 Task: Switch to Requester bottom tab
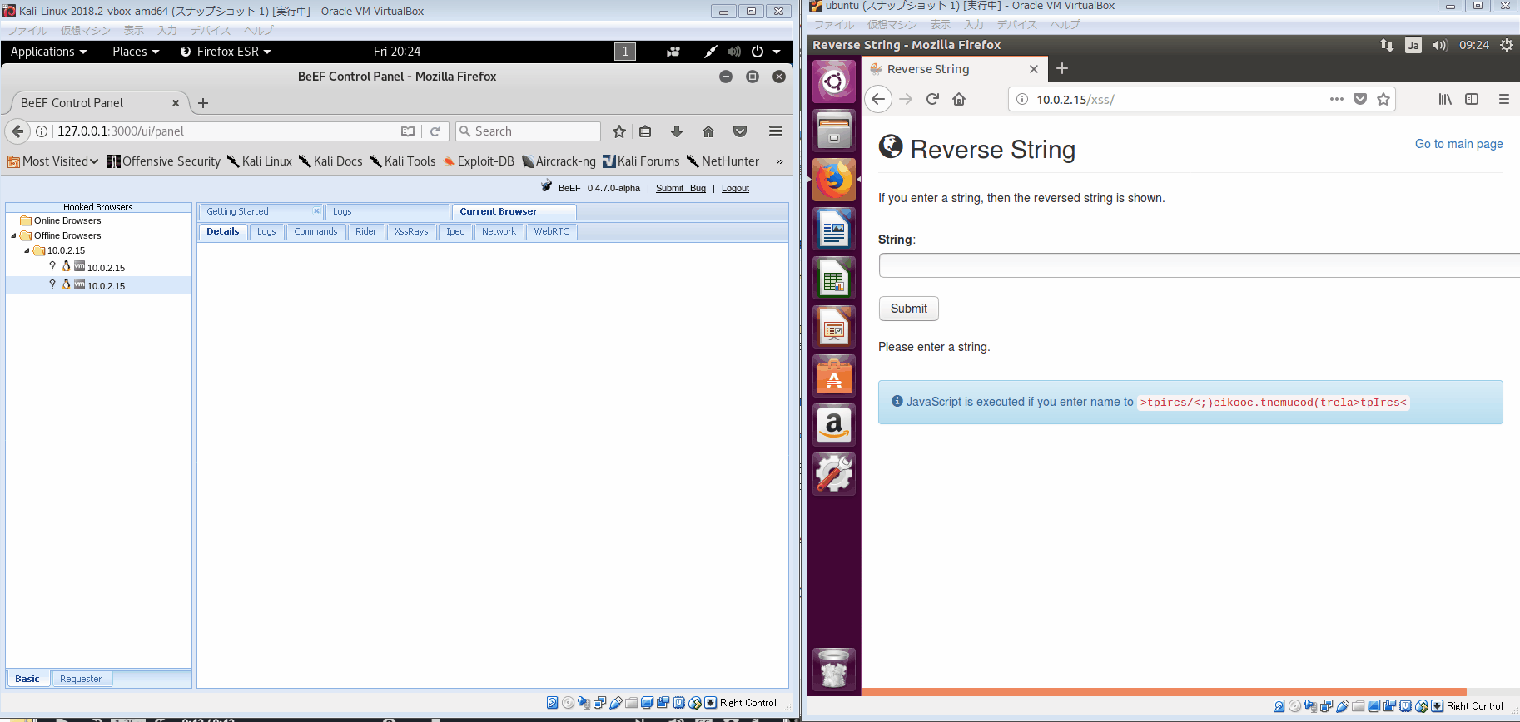[x=81, y=679]
